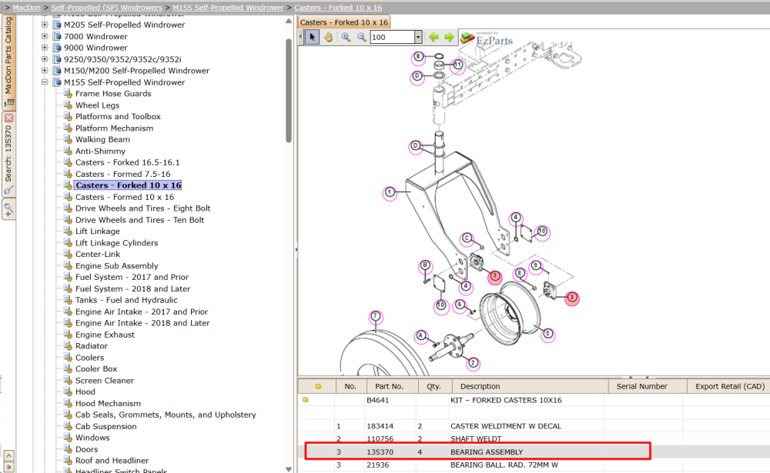Click the zoom value field showing 100
The image size is (770, 473).
[392, 37]
